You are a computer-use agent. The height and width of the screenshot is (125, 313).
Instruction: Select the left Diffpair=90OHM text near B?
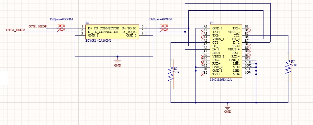61,19
